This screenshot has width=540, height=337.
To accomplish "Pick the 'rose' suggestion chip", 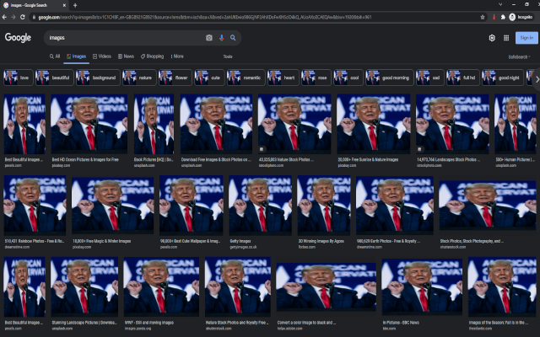I will (316, 78).
